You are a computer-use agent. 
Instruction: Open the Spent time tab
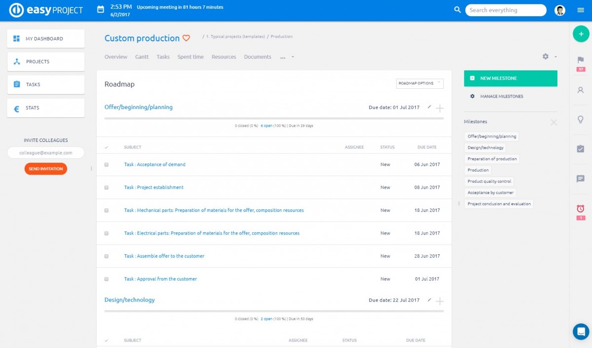pos(190,57)
